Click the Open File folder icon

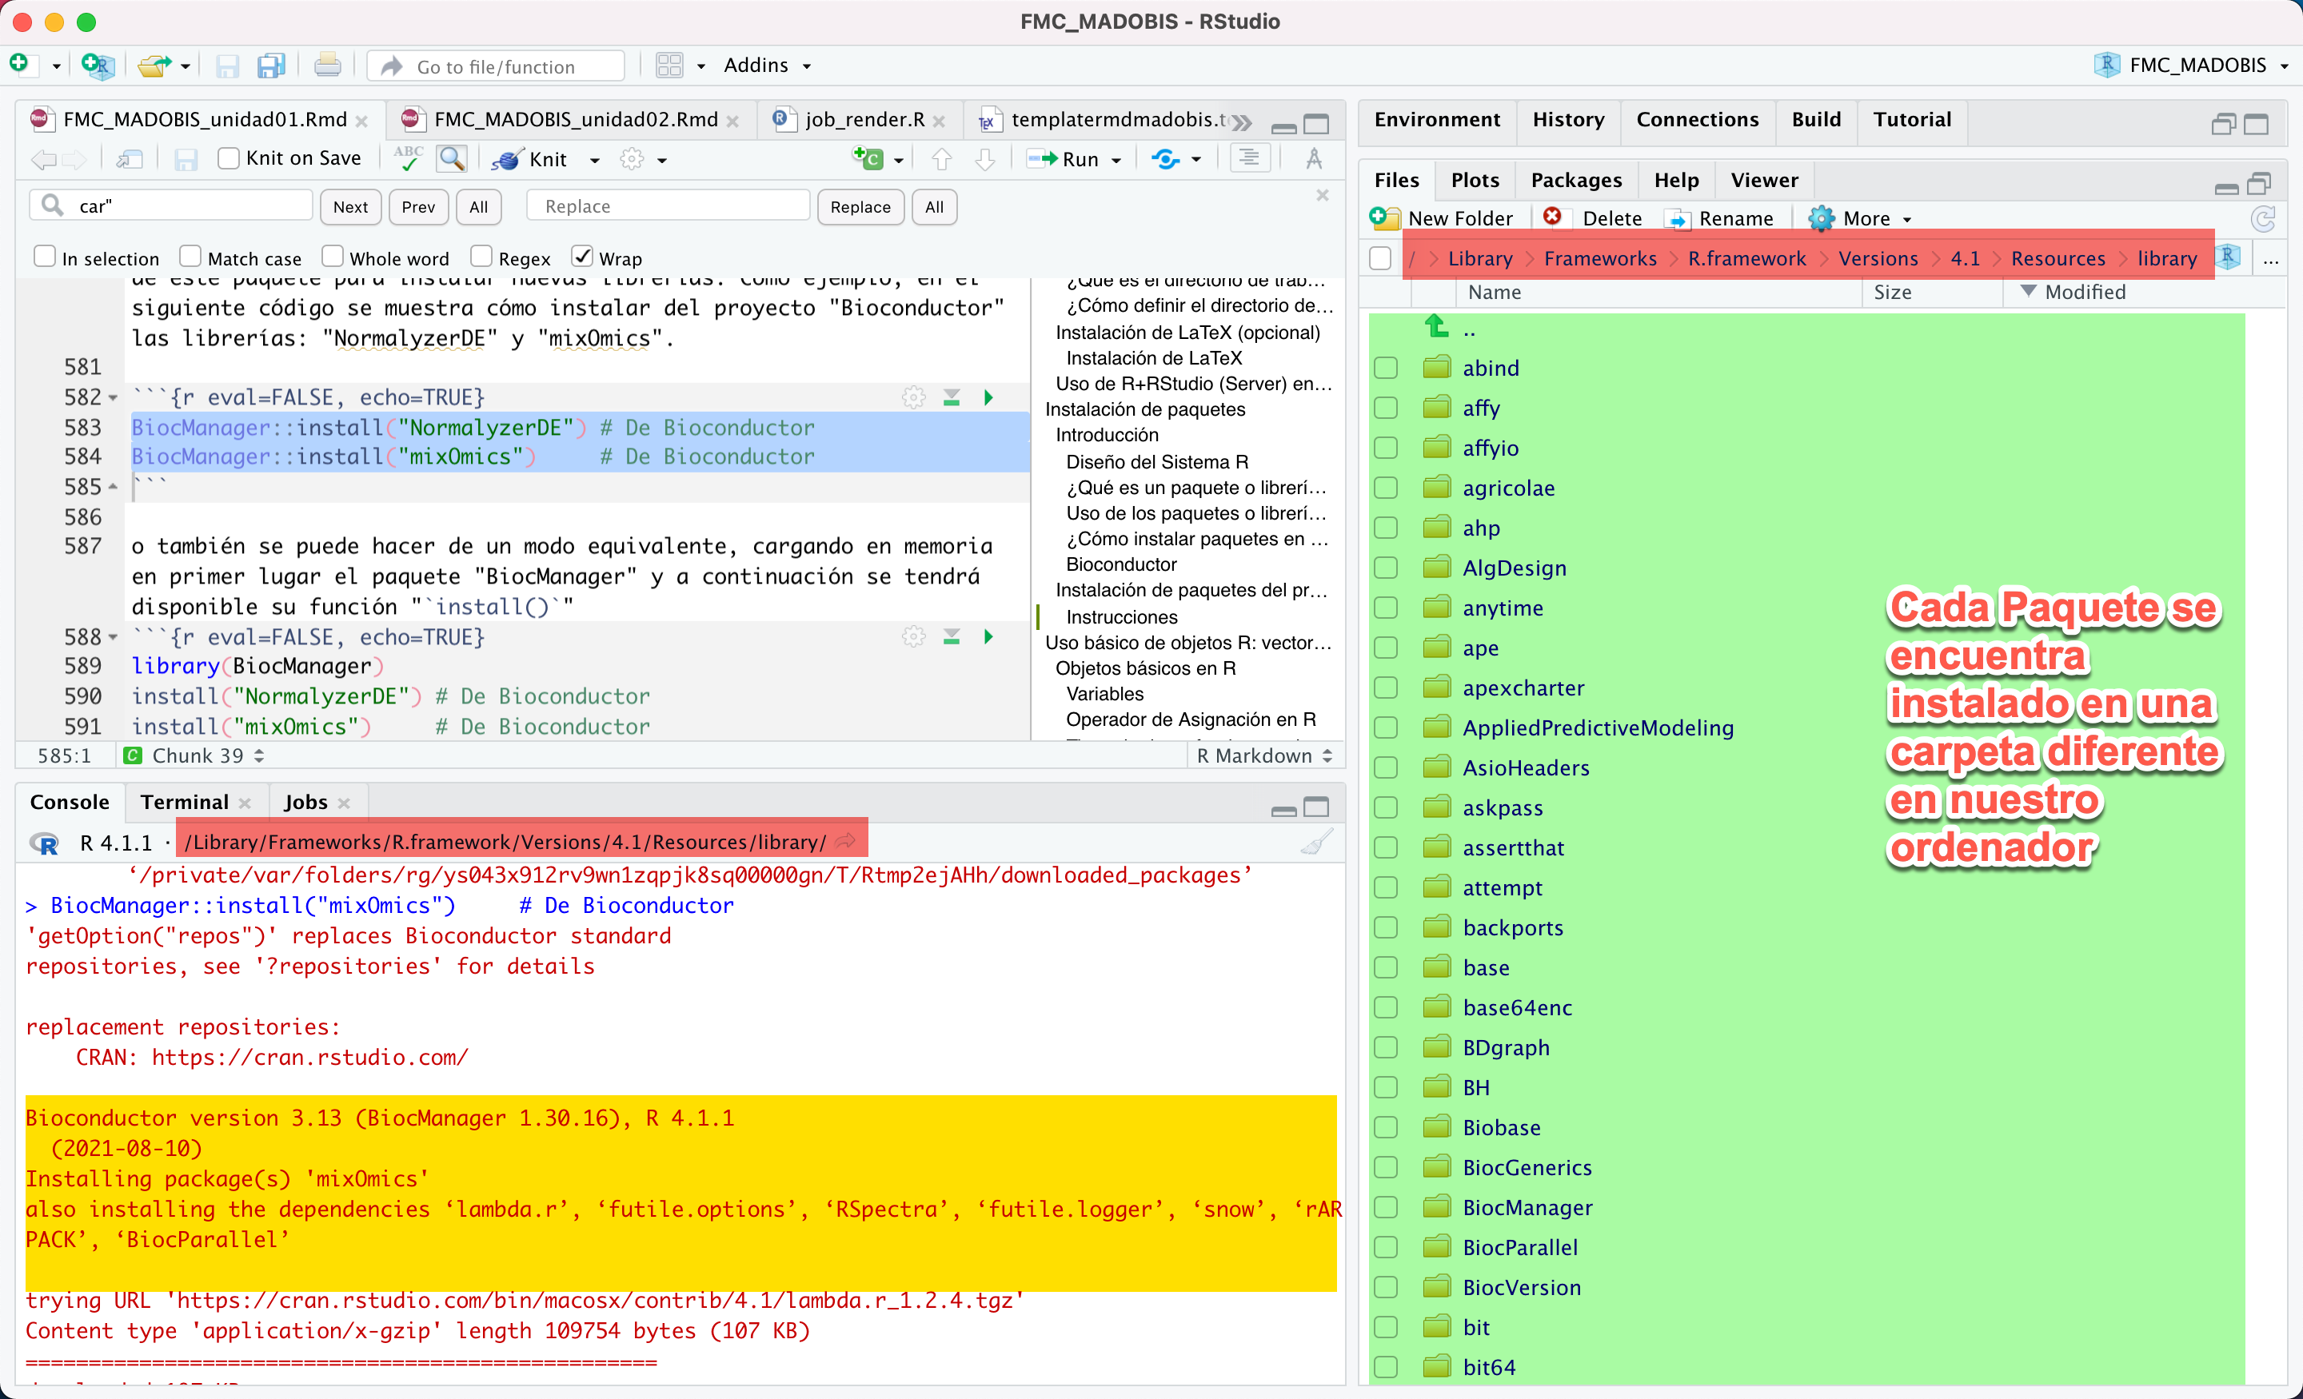[x=155, y=66]
